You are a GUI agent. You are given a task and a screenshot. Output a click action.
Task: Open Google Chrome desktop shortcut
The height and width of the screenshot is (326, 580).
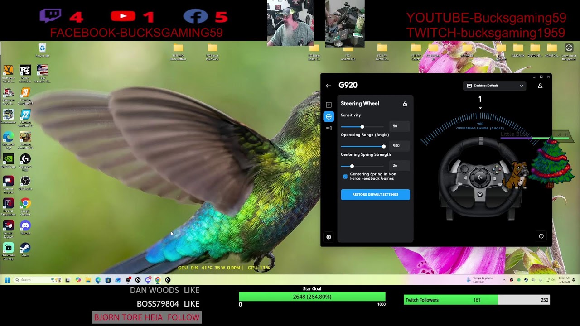25,206
